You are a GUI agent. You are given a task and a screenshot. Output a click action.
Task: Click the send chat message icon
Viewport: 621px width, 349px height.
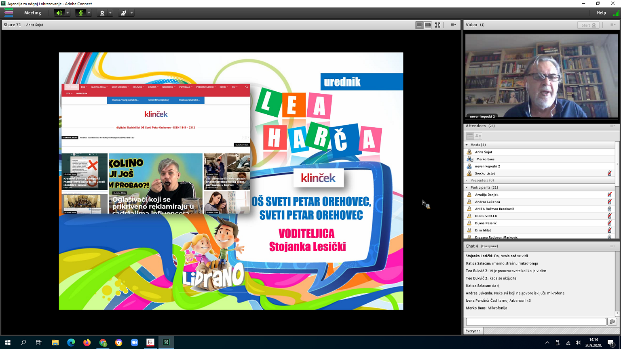(612, 322)
